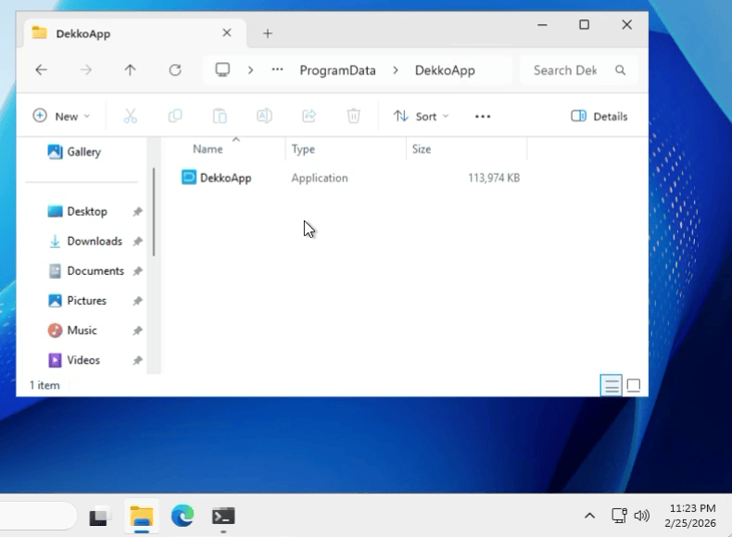Screen dimensions: 732x537
Task: Click the pin icon beside Videos
Action: [137, 360]
